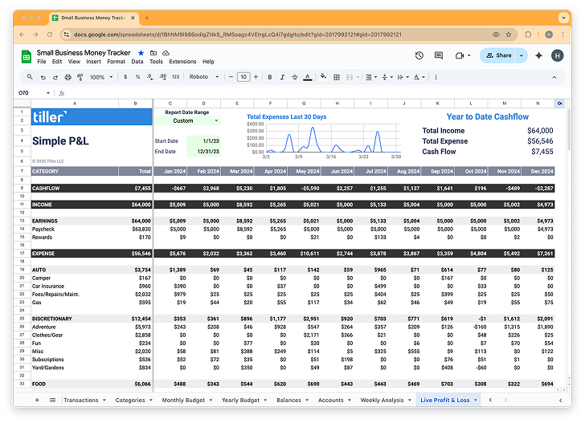Toggle italic formatting
585x423 pixels.
click(282, 77)
